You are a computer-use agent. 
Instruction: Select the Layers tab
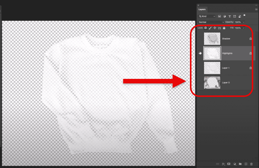pyautogui.click(x=202, y=9)
